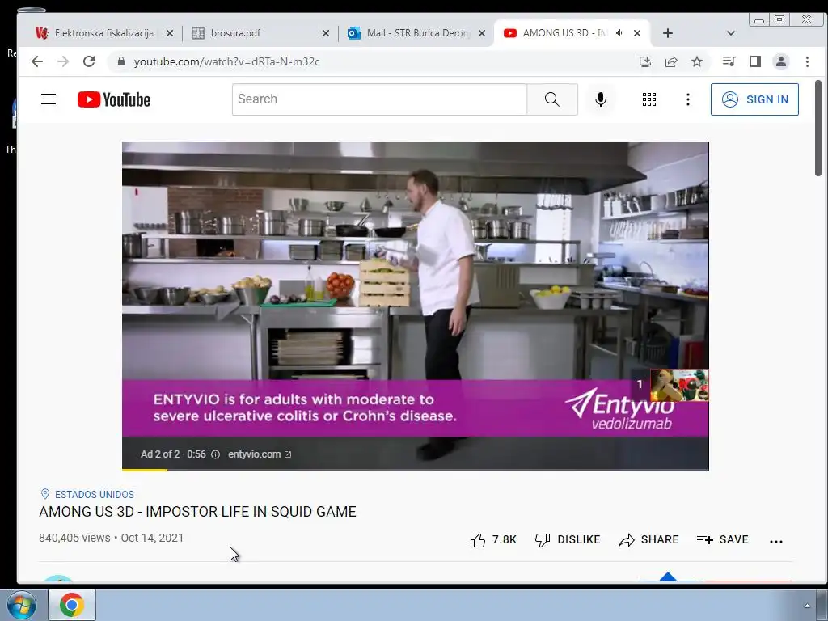The width and height of the screenshot is (828, 621).
Task: Go to YouTube home via logo
Action: 113,99
